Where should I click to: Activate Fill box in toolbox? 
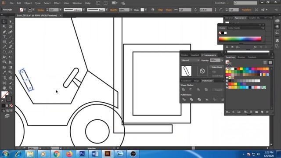4,94
